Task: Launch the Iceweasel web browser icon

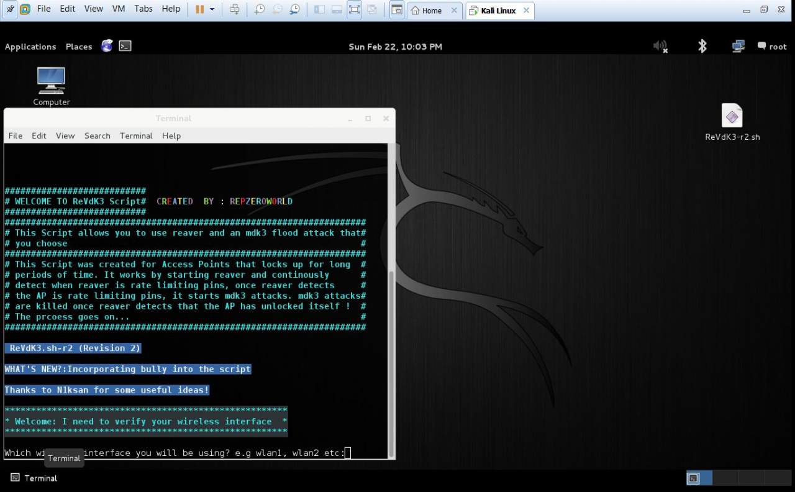Action: tap(107, 46)
